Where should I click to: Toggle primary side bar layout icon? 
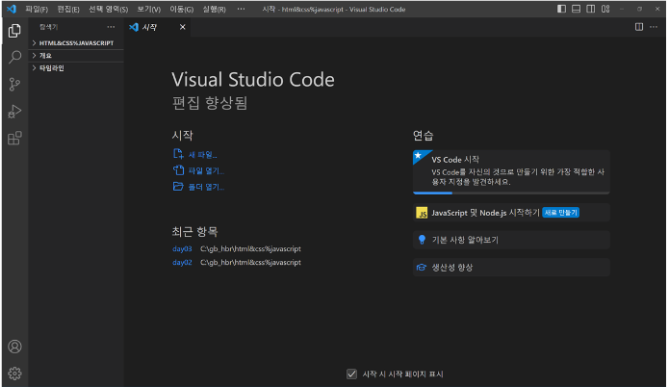(561, 9)
